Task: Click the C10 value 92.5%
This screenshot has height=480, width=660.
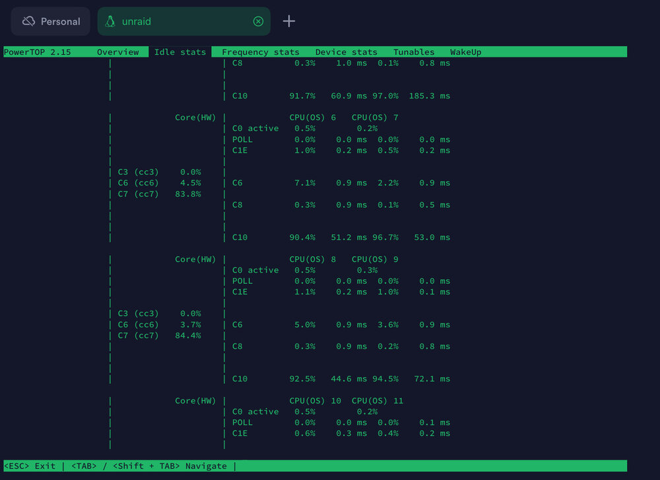Action: click(x=302, y=379)
